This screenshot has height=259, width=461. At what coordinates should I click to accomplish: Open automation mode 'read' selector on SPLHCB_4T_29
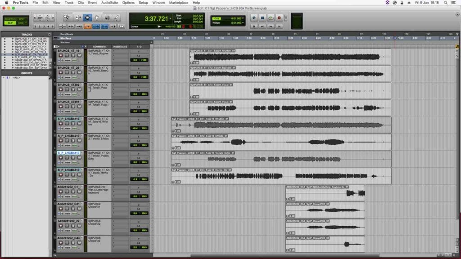(x=75, y=77)
